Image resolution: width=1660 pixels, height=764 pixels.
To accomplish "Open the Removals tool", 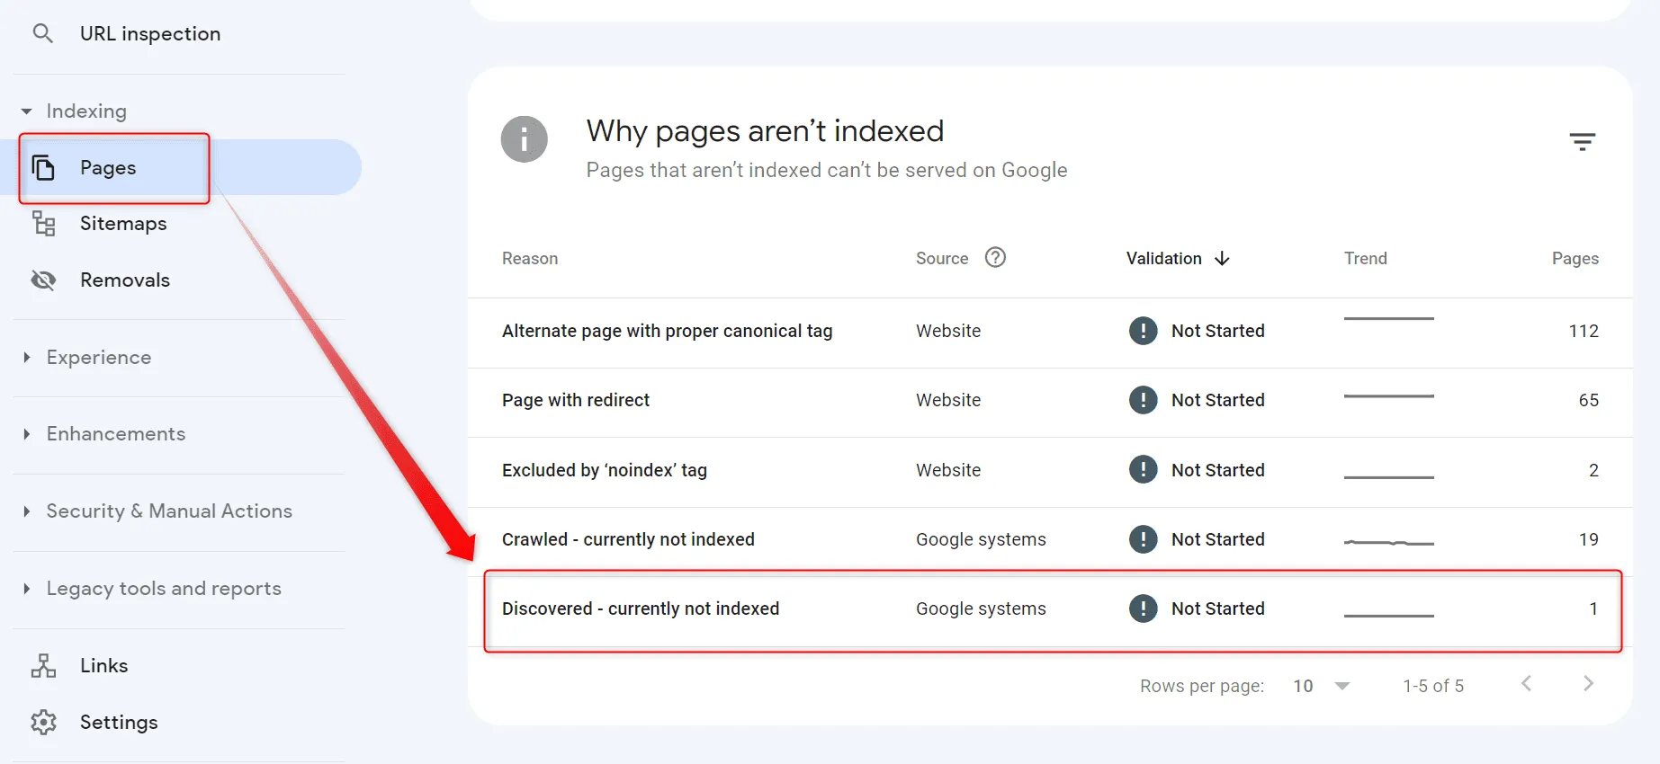I will pyautogui.click(x=125, y=280).
